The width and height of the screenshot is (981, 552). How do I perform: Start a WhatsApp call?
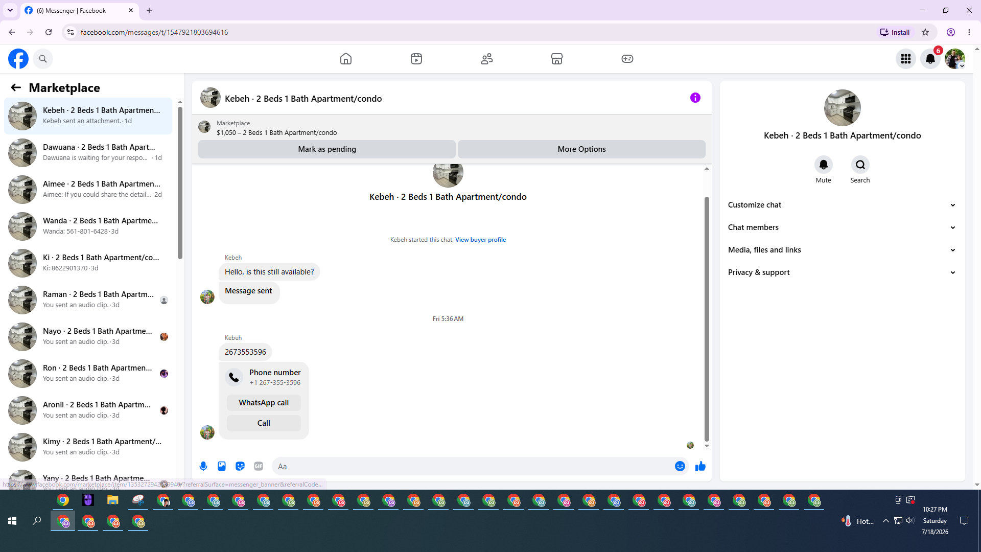pos(264,403)
